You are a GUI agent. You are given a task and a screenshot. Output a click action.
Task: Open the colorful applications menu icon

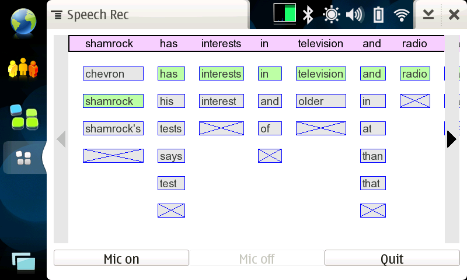tap(24, 117)
